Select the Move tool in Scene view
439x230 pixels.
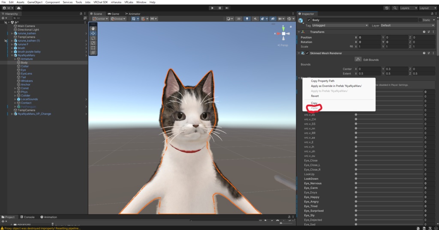[93, 33]
